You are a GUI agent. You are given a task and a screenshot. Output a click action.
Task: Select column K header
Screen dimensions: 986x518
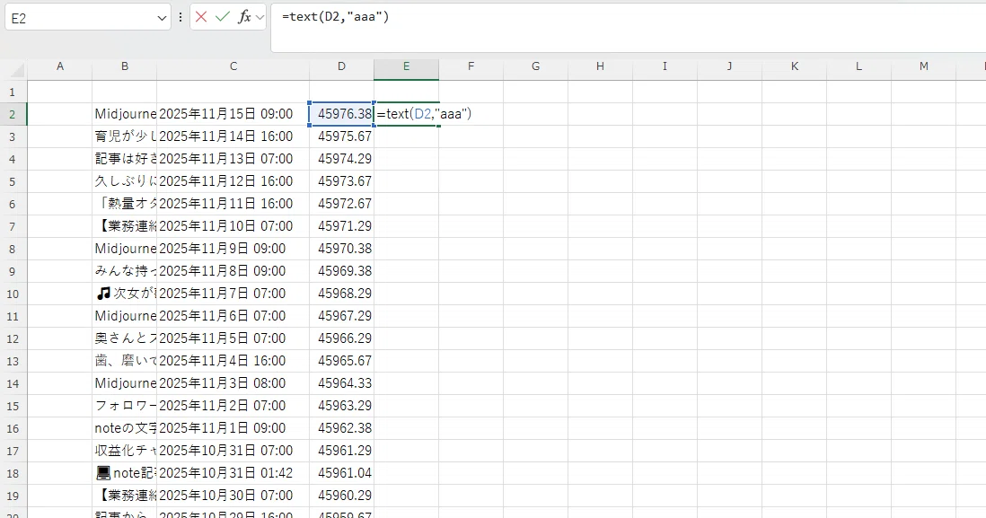point(794,66)
